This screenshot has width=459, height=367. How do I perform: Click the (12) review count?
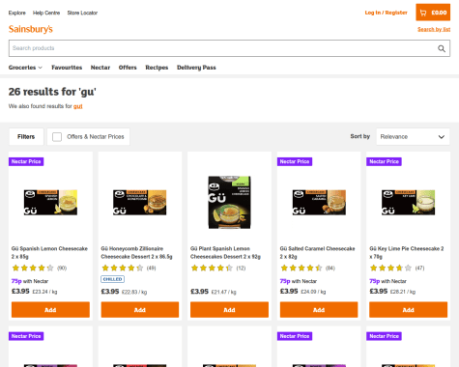tap(241, 268)
